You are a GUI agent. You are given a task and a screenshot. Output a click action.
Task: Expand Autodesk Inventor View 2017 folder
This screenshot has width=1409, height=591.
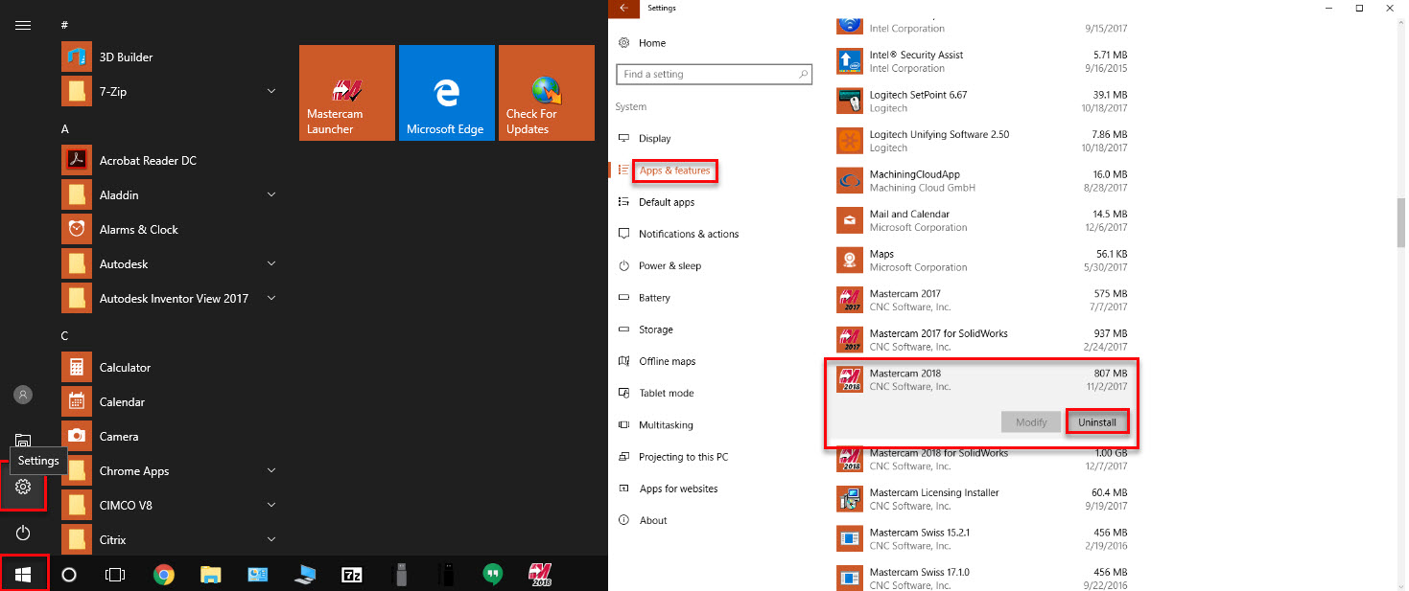click(x=271, y=299)
